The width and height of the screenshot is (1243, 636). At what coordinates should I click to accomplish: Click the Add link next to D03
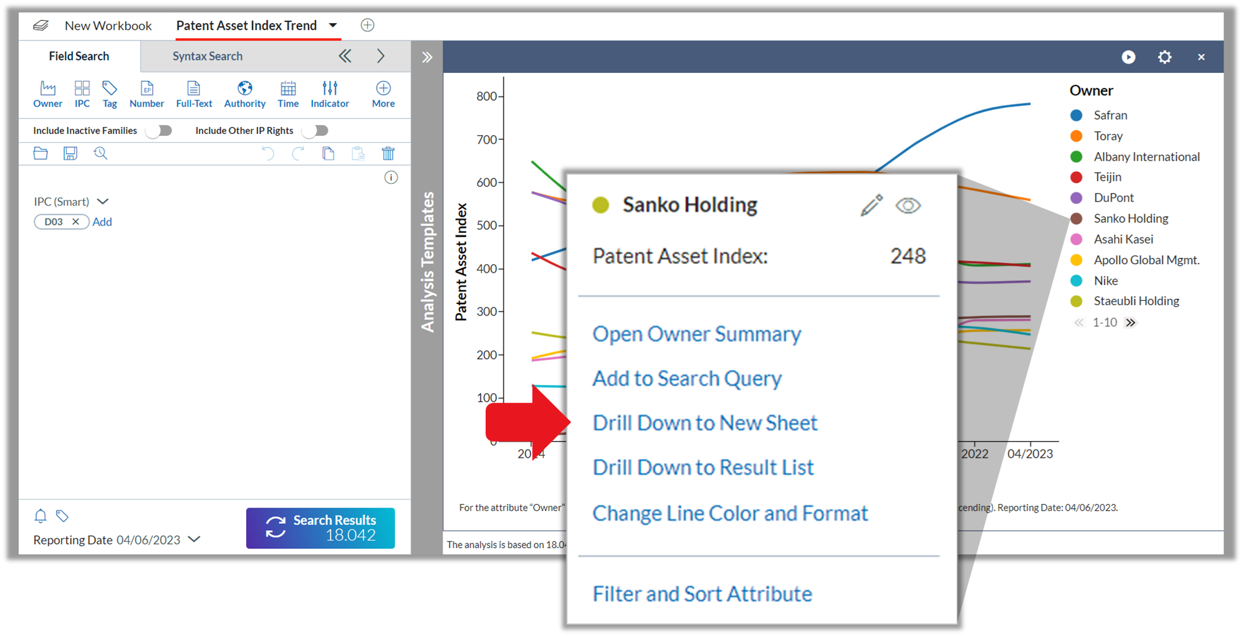[x=102, y=222]
